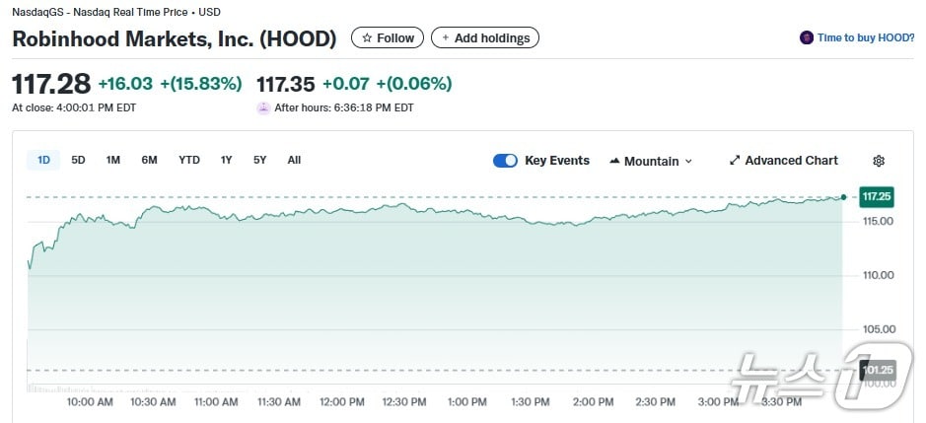The width and height of the screenshot is (926, 423).
Task: Switch chart to 1Y range
Action: 227,160
